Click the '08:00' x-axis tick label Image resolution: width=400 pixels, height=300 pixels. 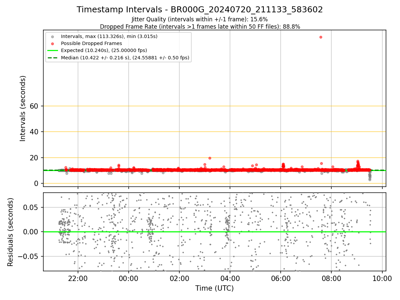[331, 278]
